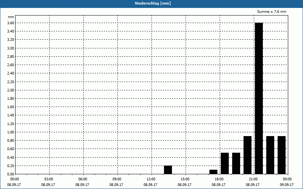The height and width of the screenshot is (189, 303).
Task: Pick the 0,40 y-axis value
Action: click(x=11, y=157)
